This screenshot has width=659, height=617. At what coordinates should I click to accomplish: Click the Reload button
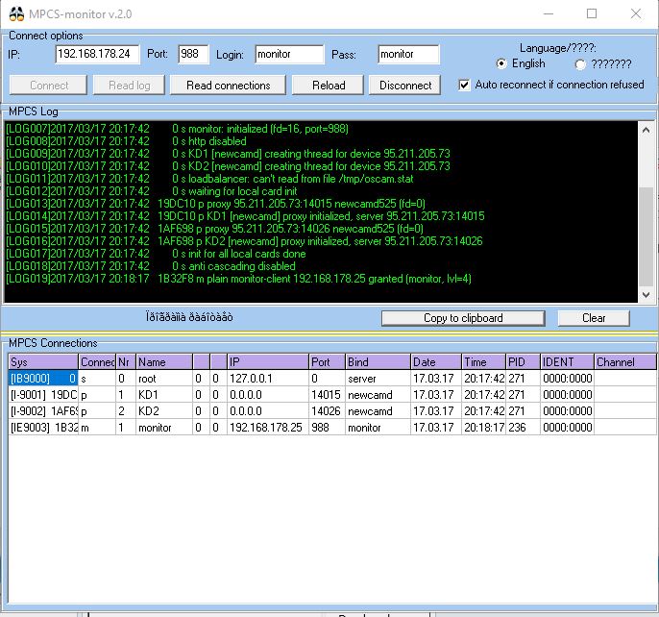(x=329, y=86)
